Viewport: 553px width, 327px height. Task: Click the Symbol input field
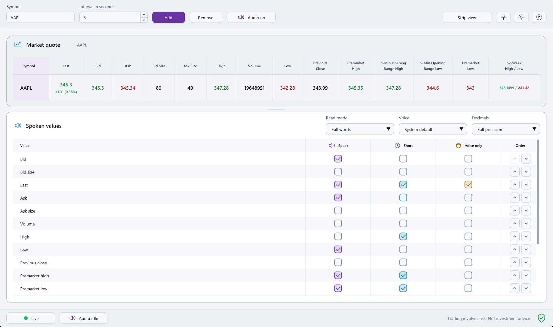[40, 17]
